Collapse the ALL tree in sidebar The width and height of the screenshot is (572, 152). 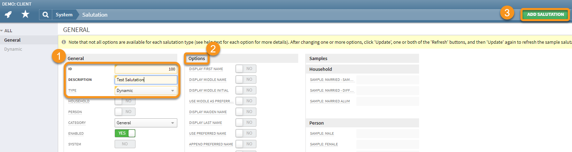(x=2, y=31)
